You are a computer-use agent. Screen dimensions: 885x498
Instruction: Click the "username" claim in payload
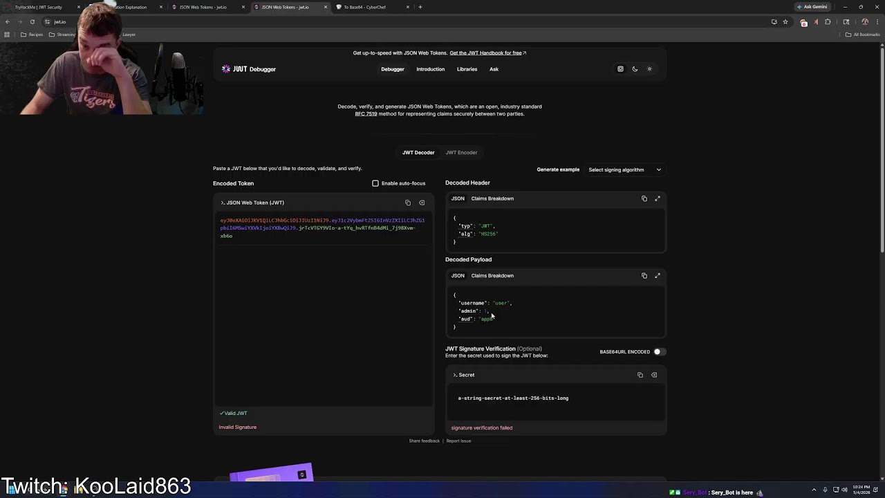pos(472,303)
